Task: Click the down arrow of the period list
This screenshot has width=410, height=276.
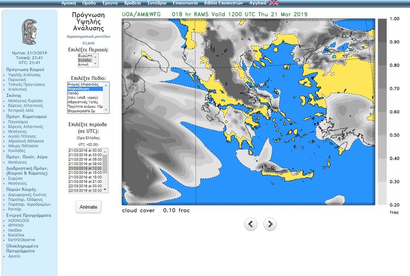Action: pyautogui.click(x=105, y=189)
